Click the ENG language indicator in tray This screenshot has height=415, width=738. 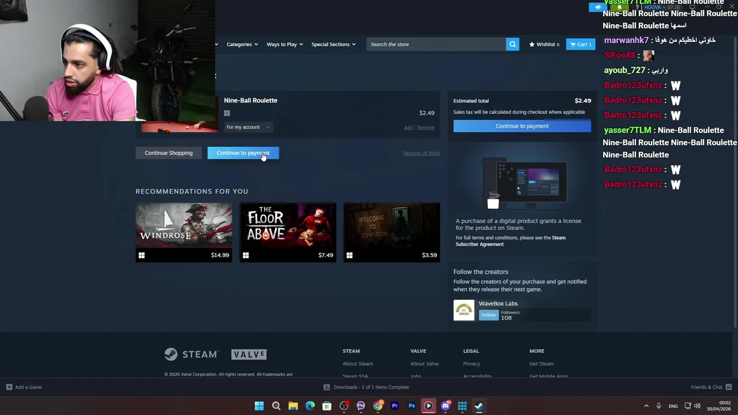(673, 406)
